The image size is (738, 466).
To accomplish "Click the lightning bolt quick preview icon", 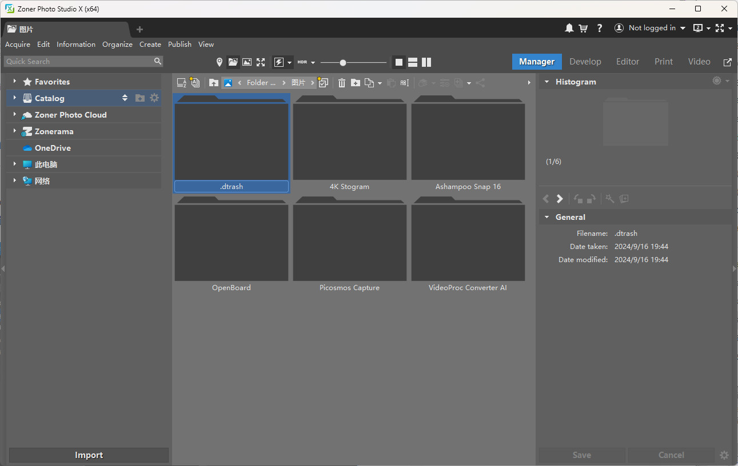I will coord(279,62).
